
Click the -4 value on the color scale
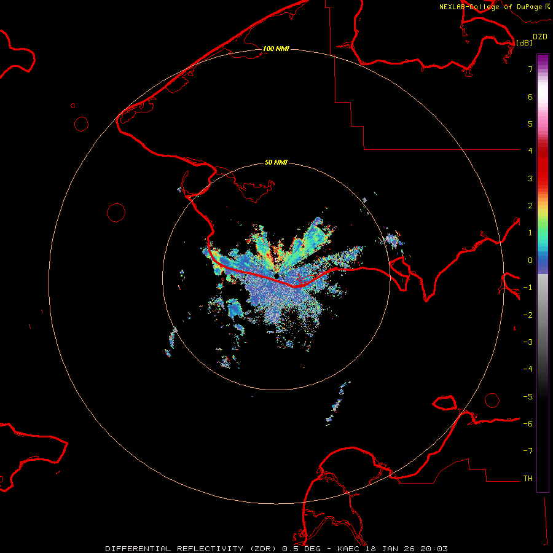pyautogui.click(x=528, y=369)
